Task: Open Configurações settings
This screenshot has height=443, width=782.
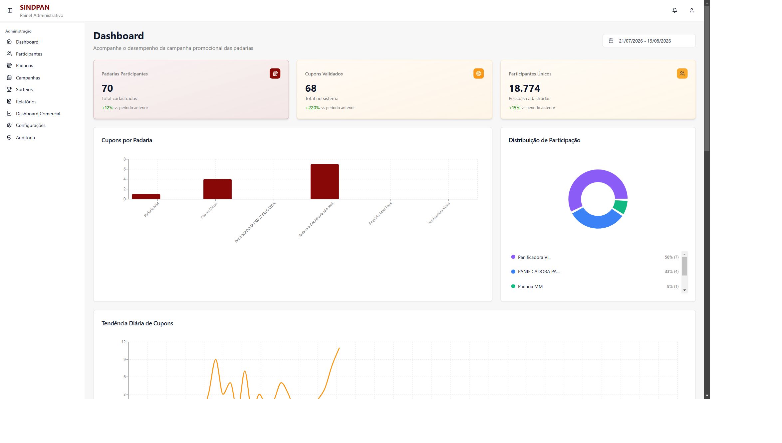Action: point(42,125)
